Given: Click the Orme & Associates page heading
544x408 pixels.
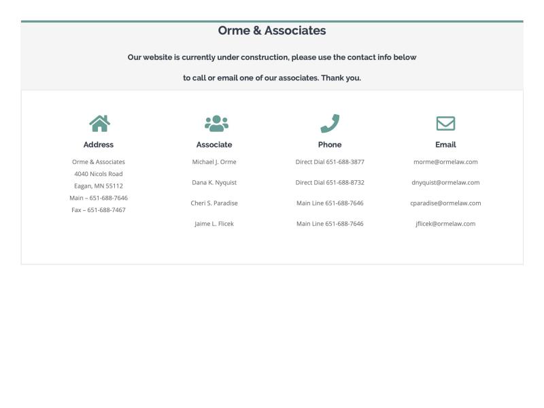Looking at the screenshot, I should pos(272,31).
